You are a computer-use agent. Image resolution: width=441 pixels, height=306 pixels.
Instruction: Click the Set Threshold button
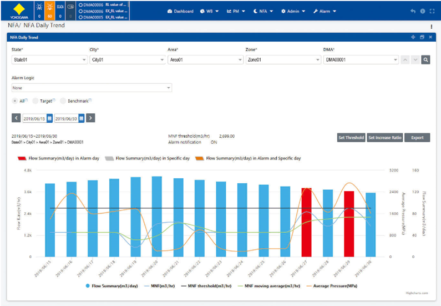click(351, 138)
